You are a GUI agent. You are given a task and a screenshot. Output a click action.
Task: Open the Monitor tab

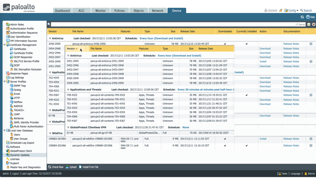pos(100,11)
